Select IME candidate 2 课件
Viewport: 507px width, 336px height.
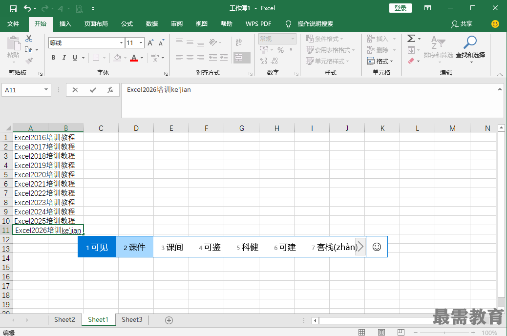[x=134, y=247]
